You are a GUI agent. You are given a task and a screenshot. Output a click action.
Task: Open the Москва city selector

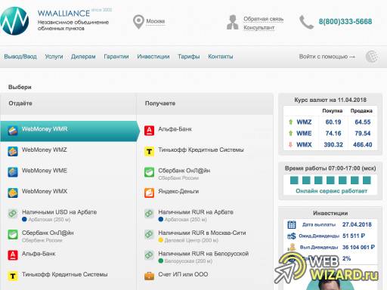pos(156,21)
